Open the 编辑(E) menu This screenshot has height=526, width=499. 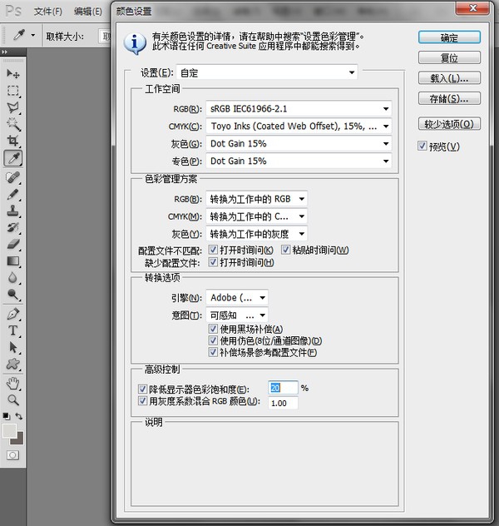point(88,12)
